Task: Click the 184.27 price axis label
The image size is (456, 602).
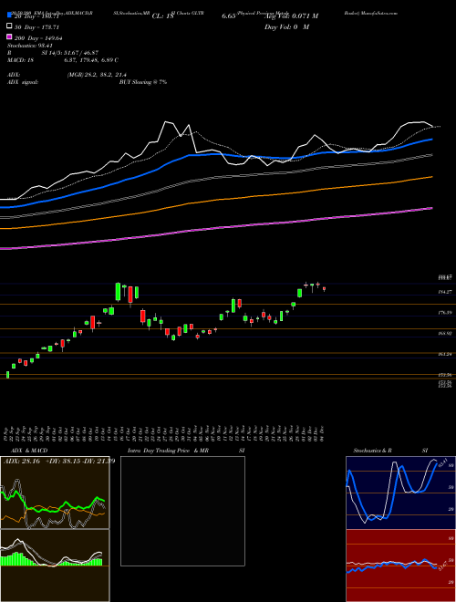Action: pos(445,292)
